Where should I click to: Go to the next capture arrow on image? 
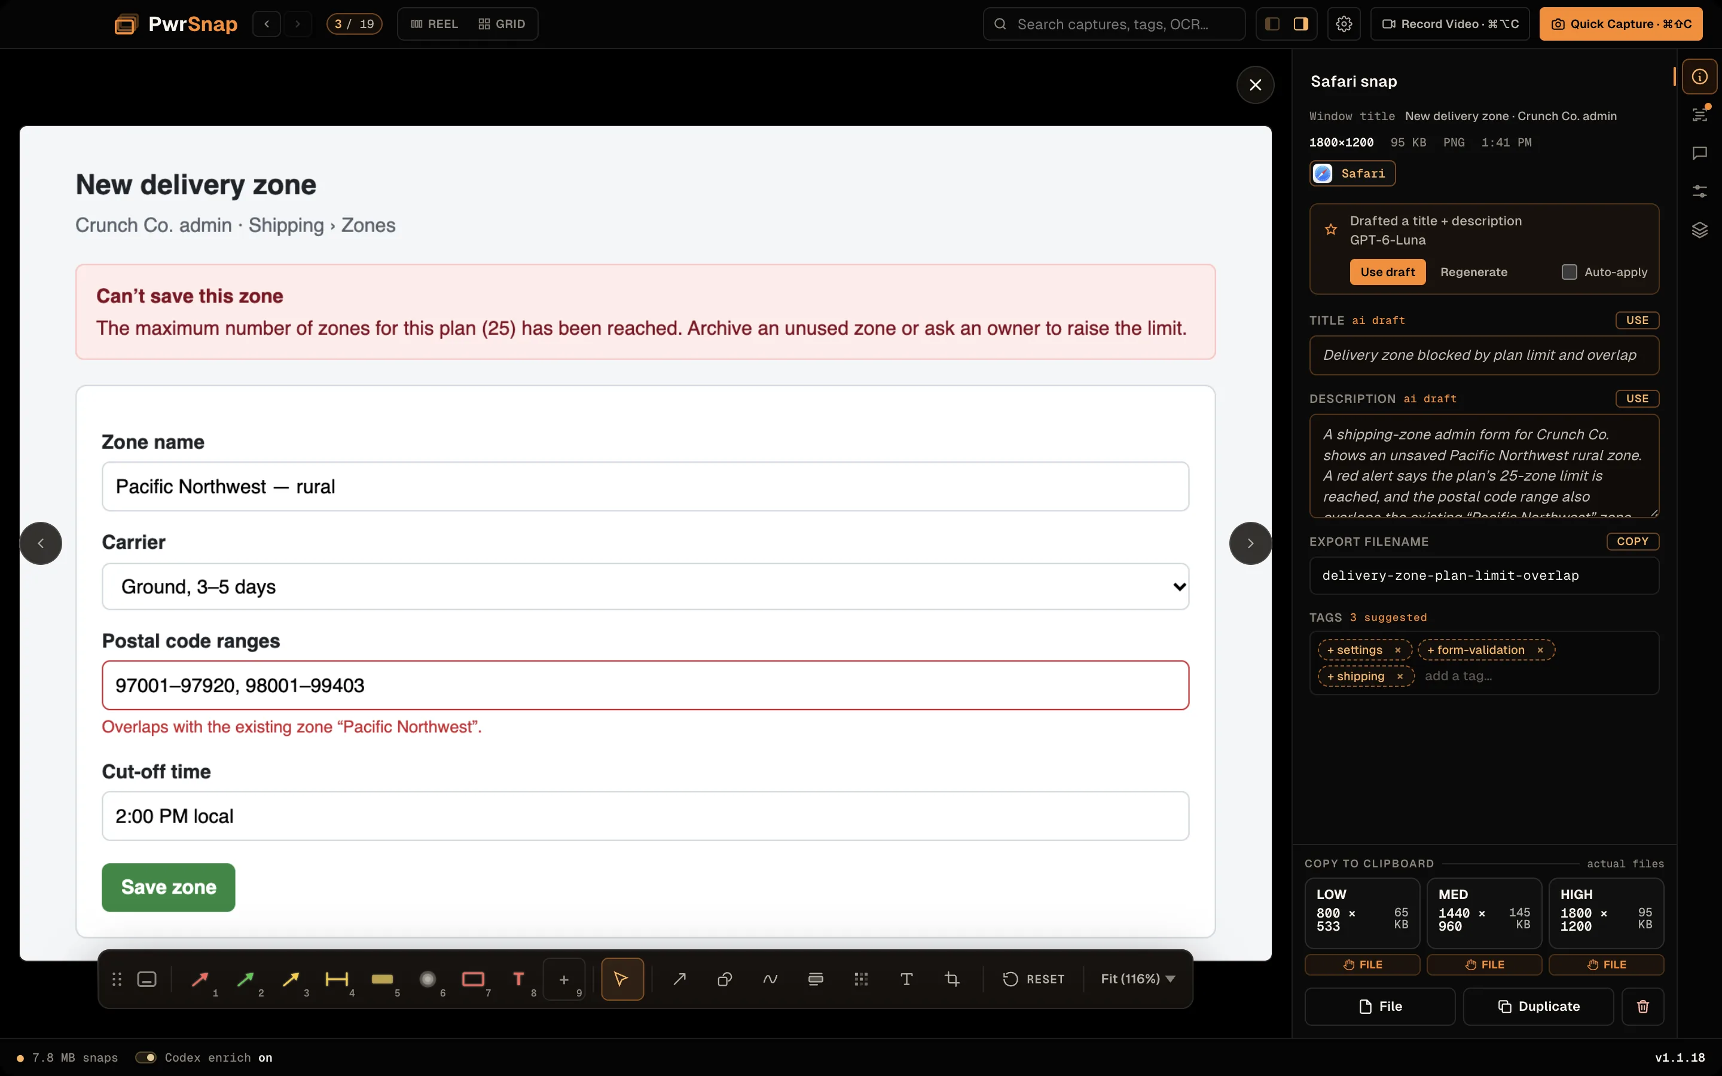tap(1250, 543)
